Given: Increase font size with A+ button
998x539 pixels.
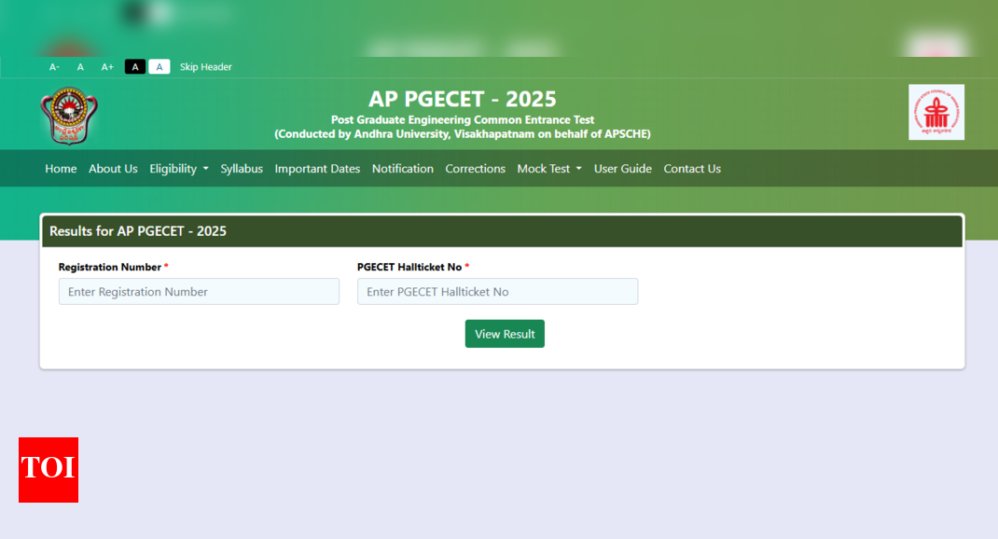Looking at the screenshot, I should tap(107, 67).
